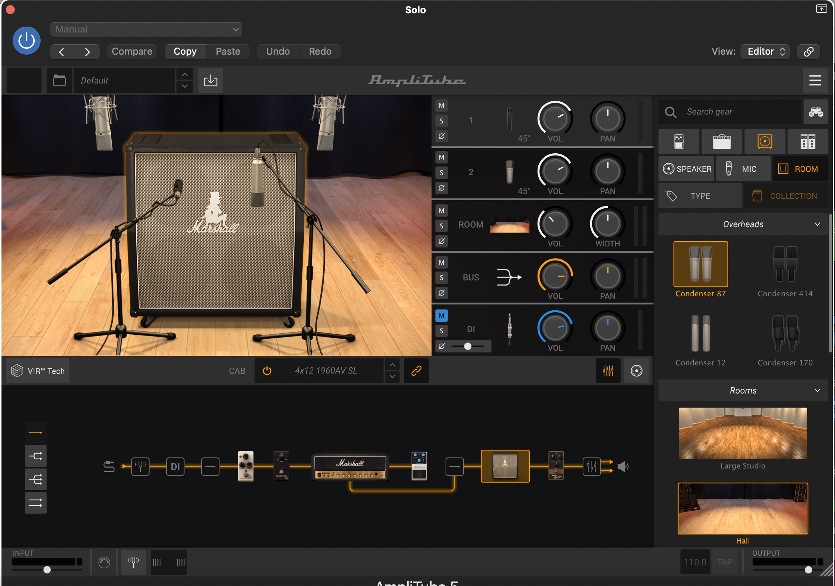The image size is (835, 586).
Task: Switch to the COLLECTION tab
Action: coord(786,196)
